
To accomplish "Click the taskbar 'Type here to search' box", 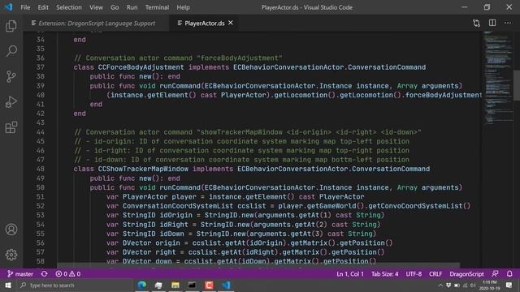I will [x=75, y=285].
